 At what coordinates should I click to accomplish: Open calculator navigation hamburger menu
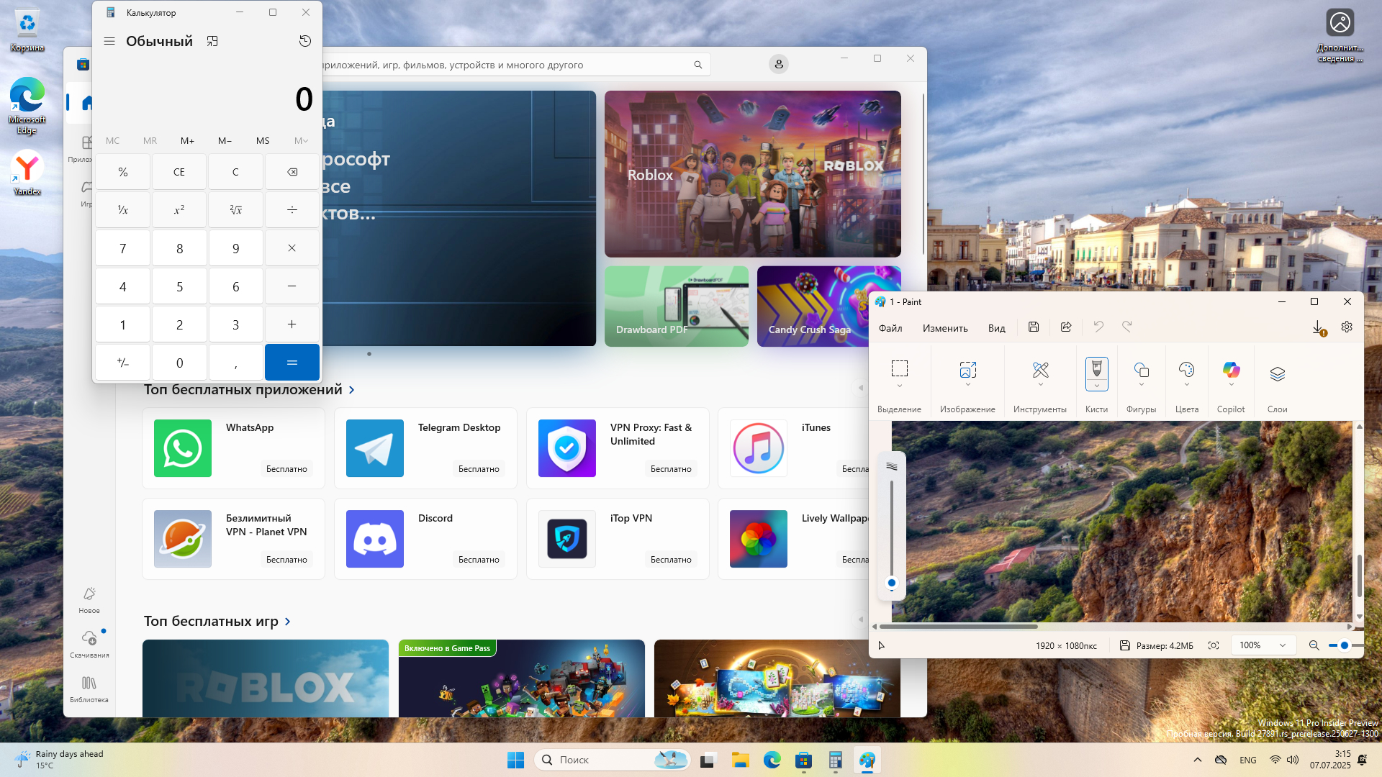(109, 41)
